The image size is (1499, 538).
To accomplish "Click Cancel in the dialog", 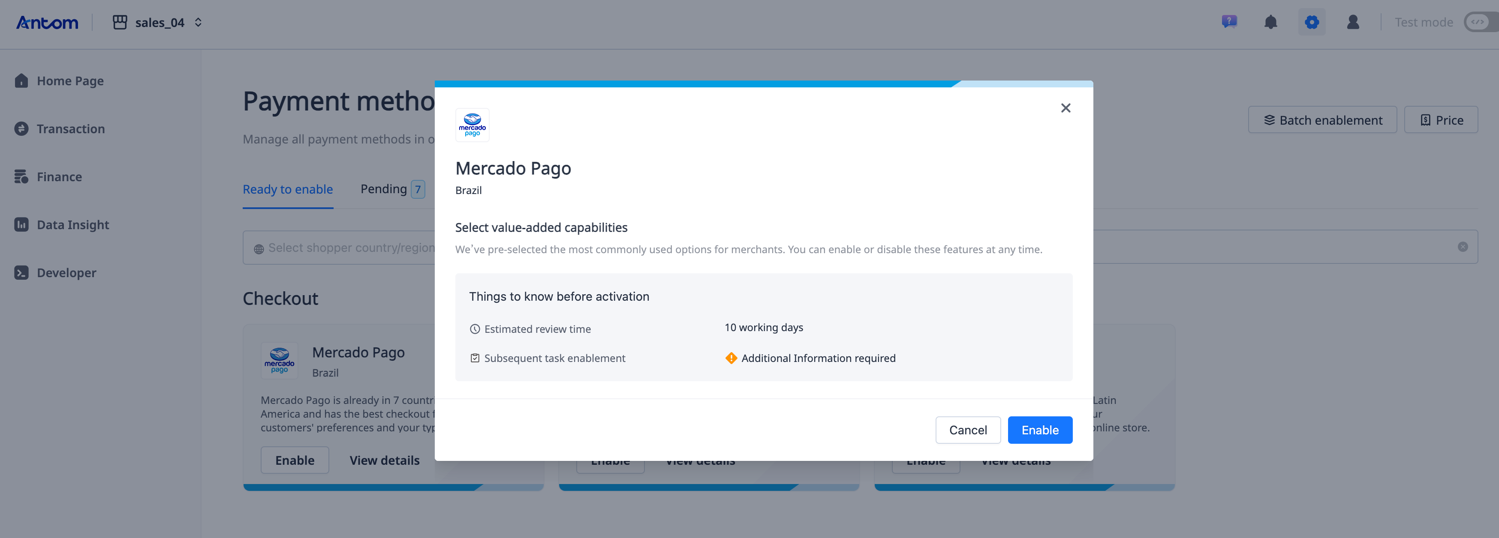I will point(967,430).
